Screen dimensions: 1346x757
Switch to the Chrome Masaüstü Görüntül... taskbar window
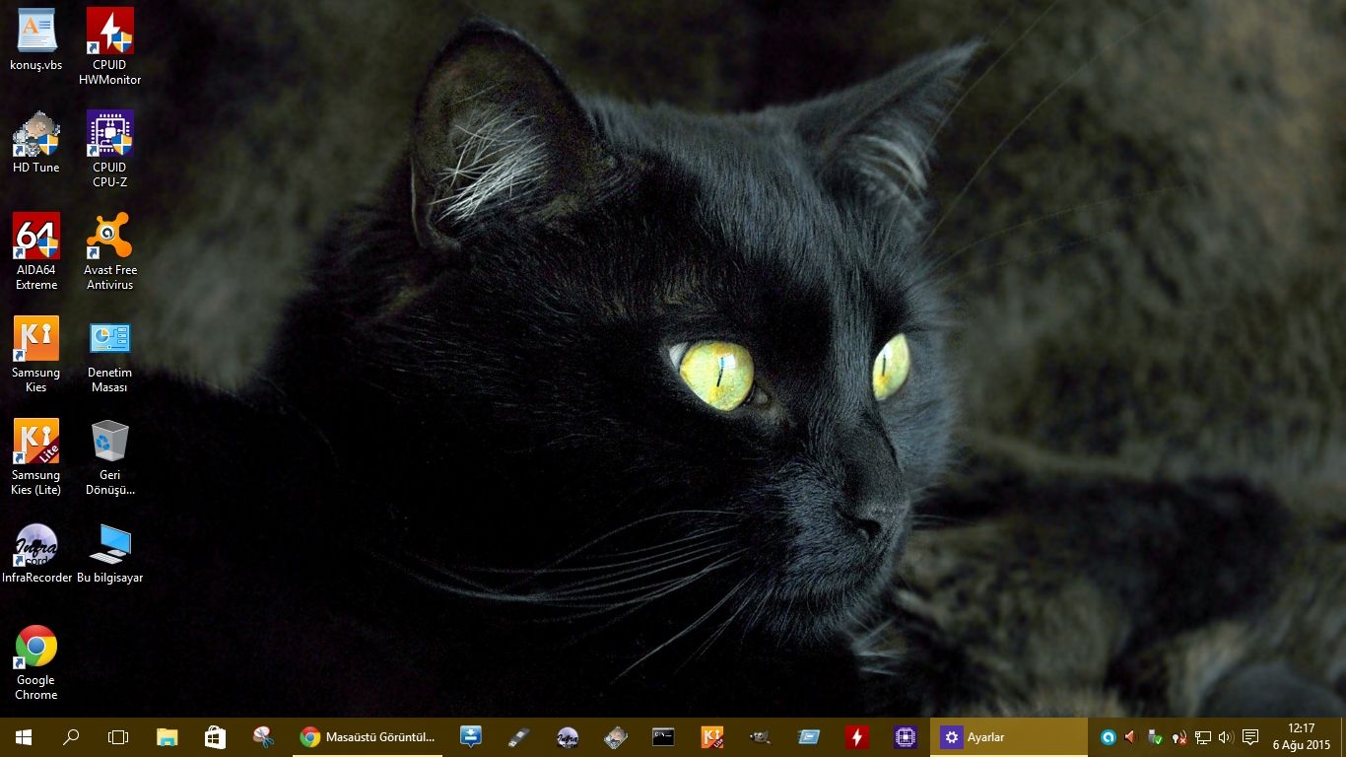pos(368,737)
